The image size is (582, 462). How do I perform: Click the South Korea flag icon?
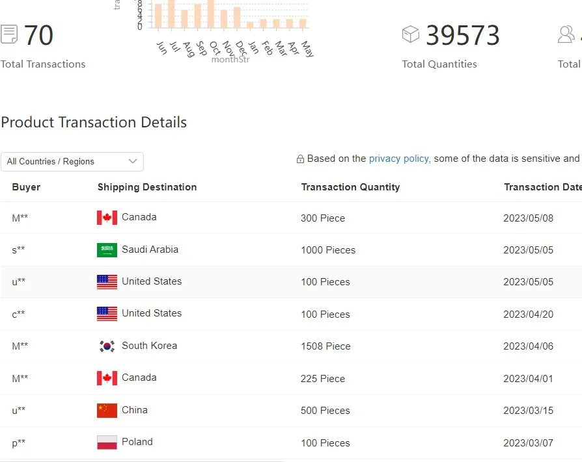click(107, 346)
